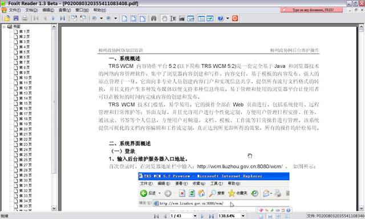Go to last page using toolbar arrow

(x=62, y=18)
